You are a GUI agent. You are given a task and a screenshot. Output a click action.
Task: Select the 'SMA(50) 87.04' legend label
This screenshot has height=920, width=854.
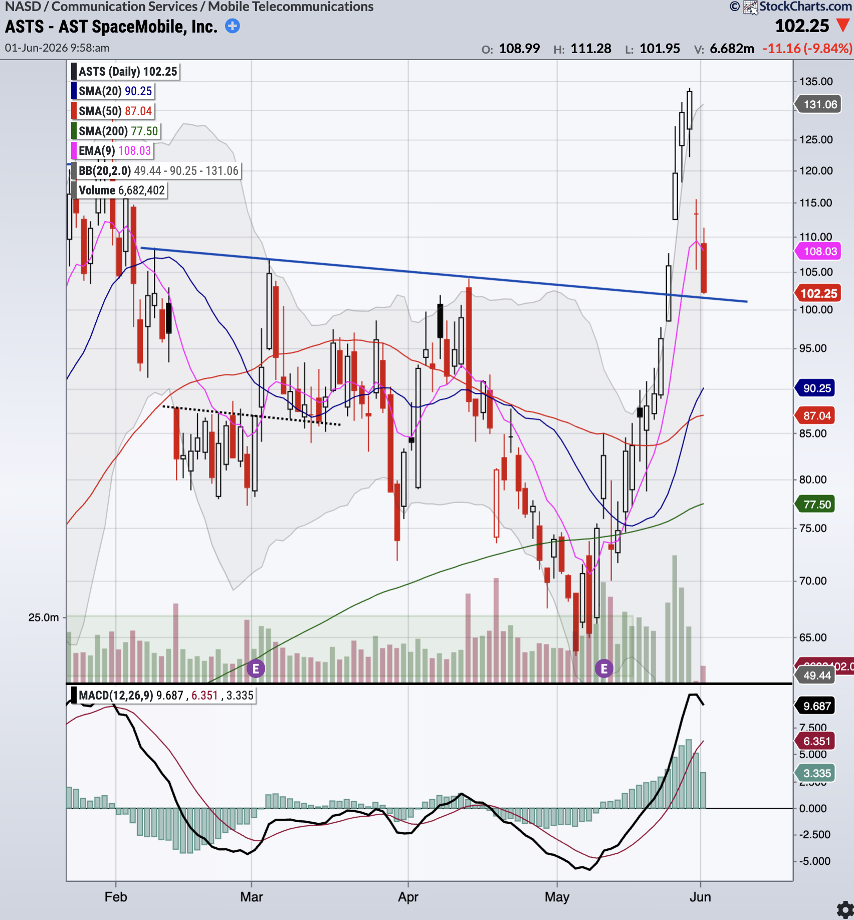click(x=115, y=111)
